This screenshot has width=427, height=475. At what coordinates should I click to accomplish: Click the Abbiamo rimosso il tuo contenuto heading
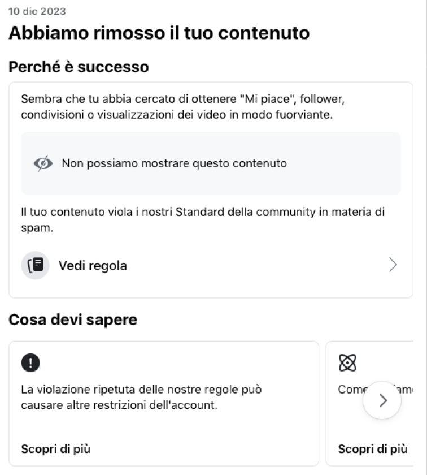[159, 33]
